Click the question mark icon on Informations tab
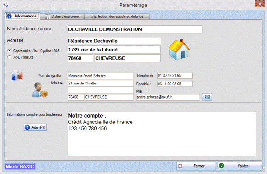This screenshot has width=267, height=174. [9, 16]
